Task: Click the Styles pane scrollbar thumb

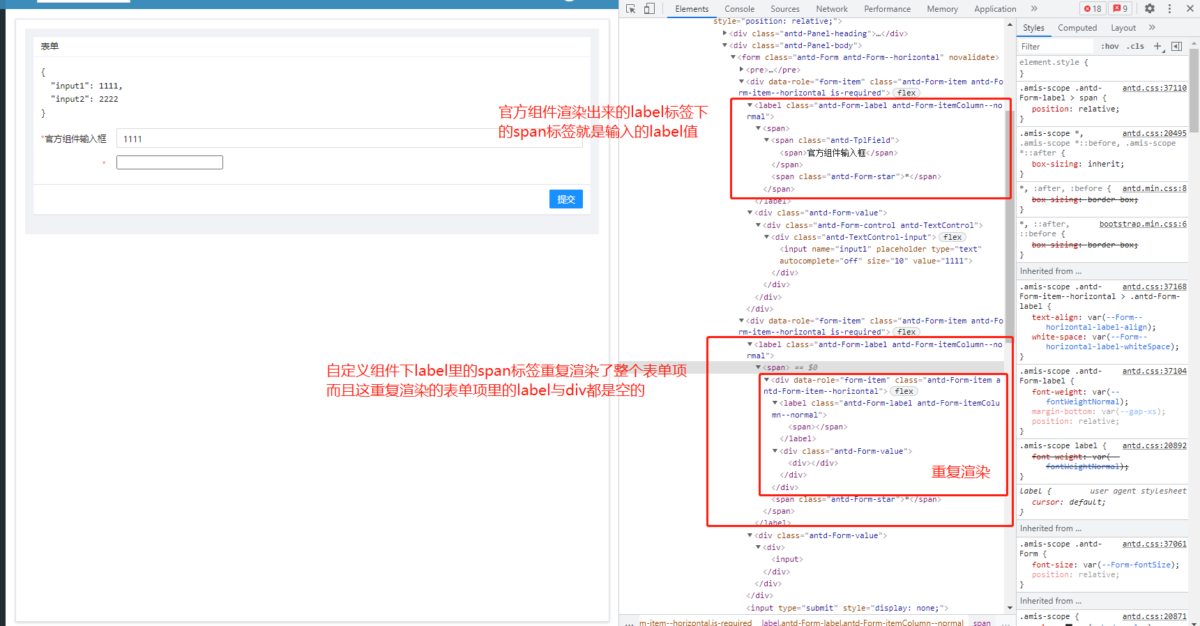Action: click(1194, 91)
